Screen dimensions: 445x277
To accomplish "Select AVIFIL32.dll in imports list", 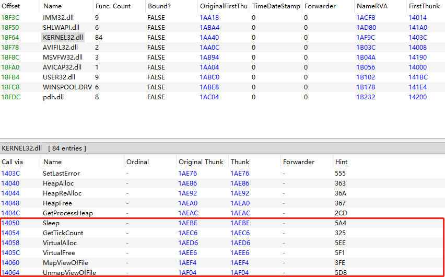I will (x=223, y=48).
